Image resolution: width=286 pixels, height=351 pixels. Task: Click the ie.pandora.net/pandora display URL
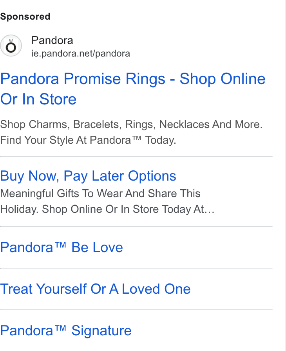(x=80, y=53)
